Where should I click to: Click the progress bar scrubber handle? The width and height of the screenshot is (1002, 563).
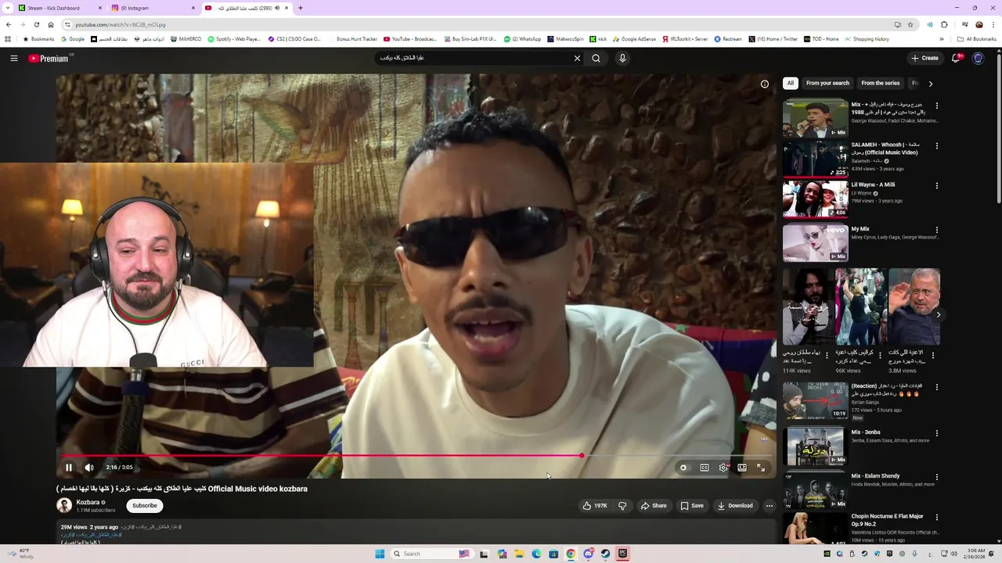(582, 455)
